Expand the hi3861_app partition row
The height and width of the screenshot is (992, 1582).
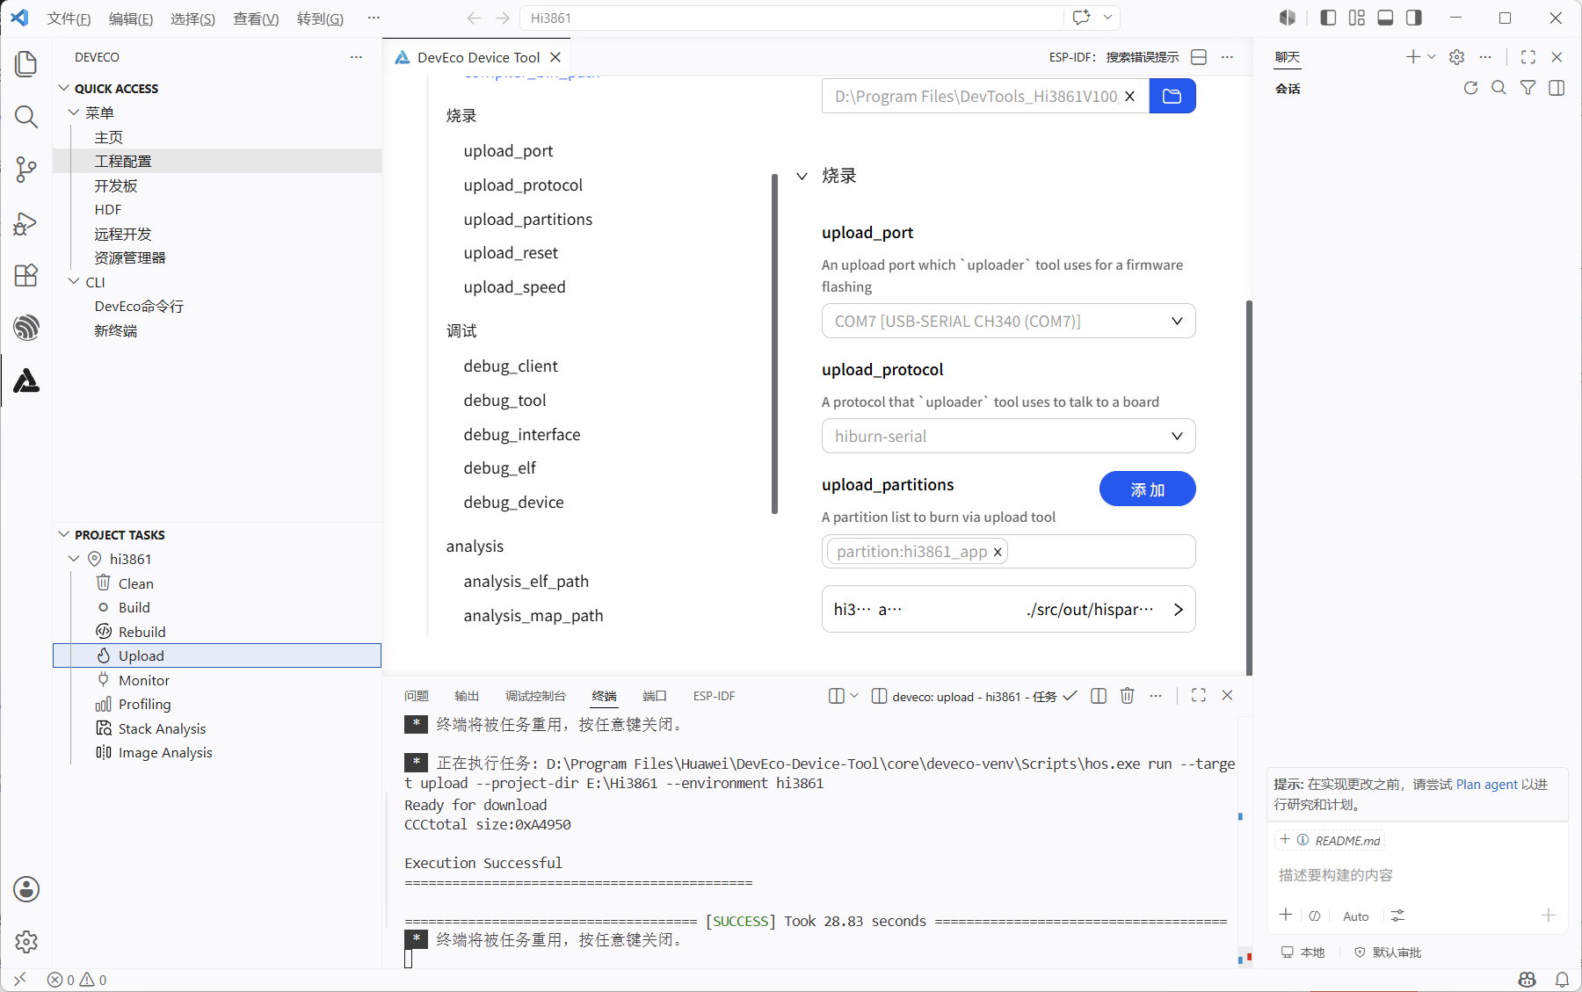coord(1008,609)
